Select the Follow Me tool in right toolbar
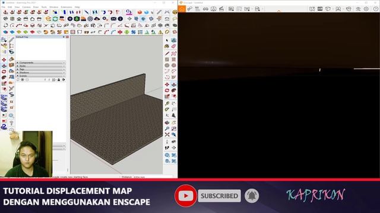Viewport: 380px width, 213px height. tap(173, 91)
